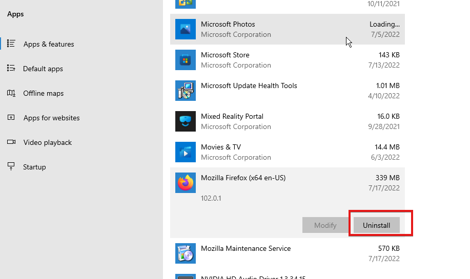Click Mozilla Maintenance Service 570 KB size
Image resolution: width=470 pixels, height=279 pixels.
point(389,248)
